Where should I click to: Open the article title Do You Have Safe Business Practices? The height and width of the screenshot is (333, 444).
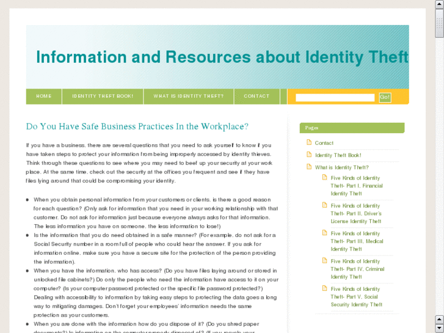(137, 126)
